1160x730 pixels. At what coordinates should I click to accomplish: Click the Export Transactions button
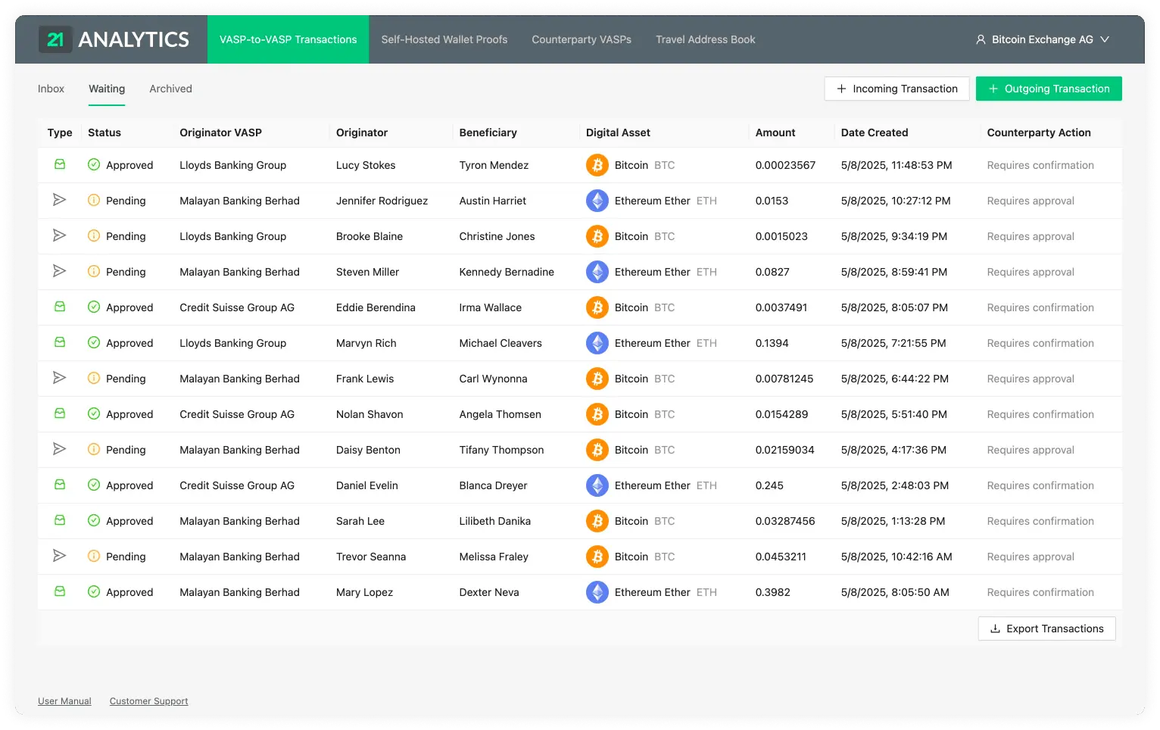tap(1046, 628)
